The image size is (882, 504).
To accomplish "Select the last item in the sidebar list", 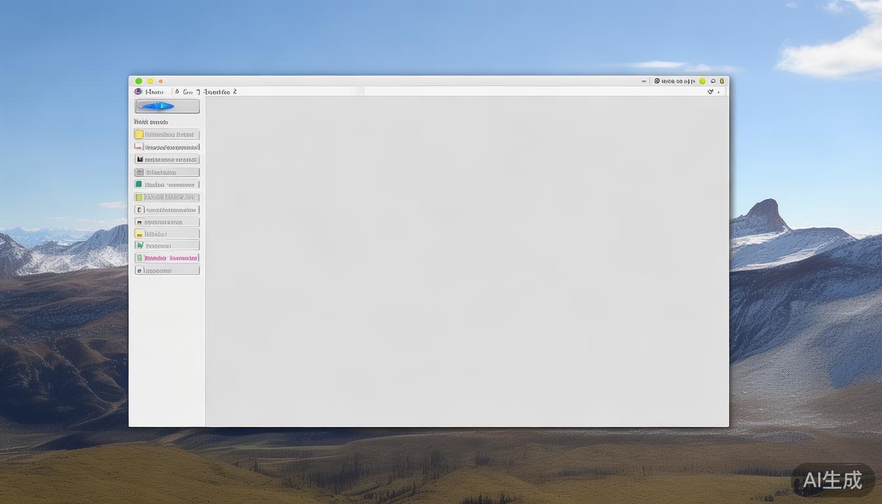I will pyautogui.click(x=167, y=270).
